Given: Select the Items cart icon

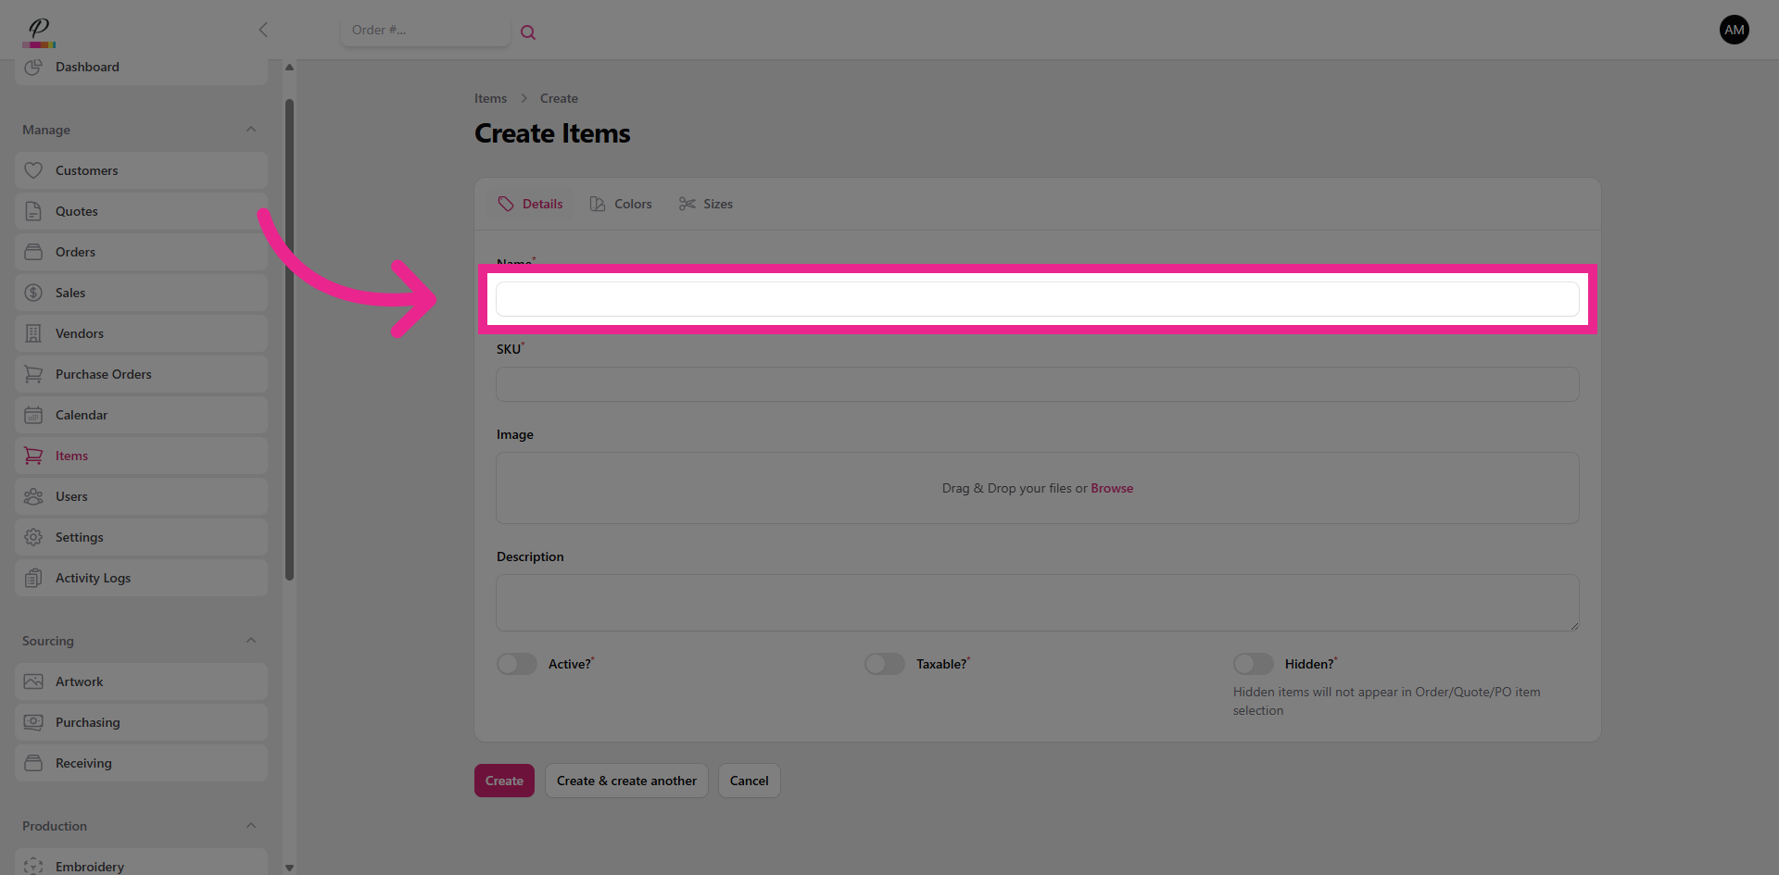Looking at the screenshot, I should (33, 456).
